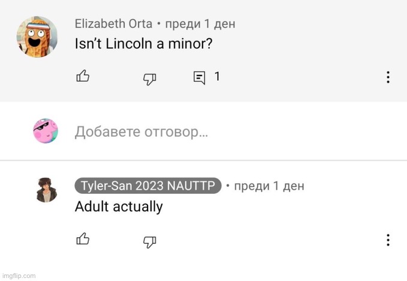The width and height of the screenshot is (407, 281).
Task: Dislike Elizabeth Orta's comment
Action: coord(150,79)
